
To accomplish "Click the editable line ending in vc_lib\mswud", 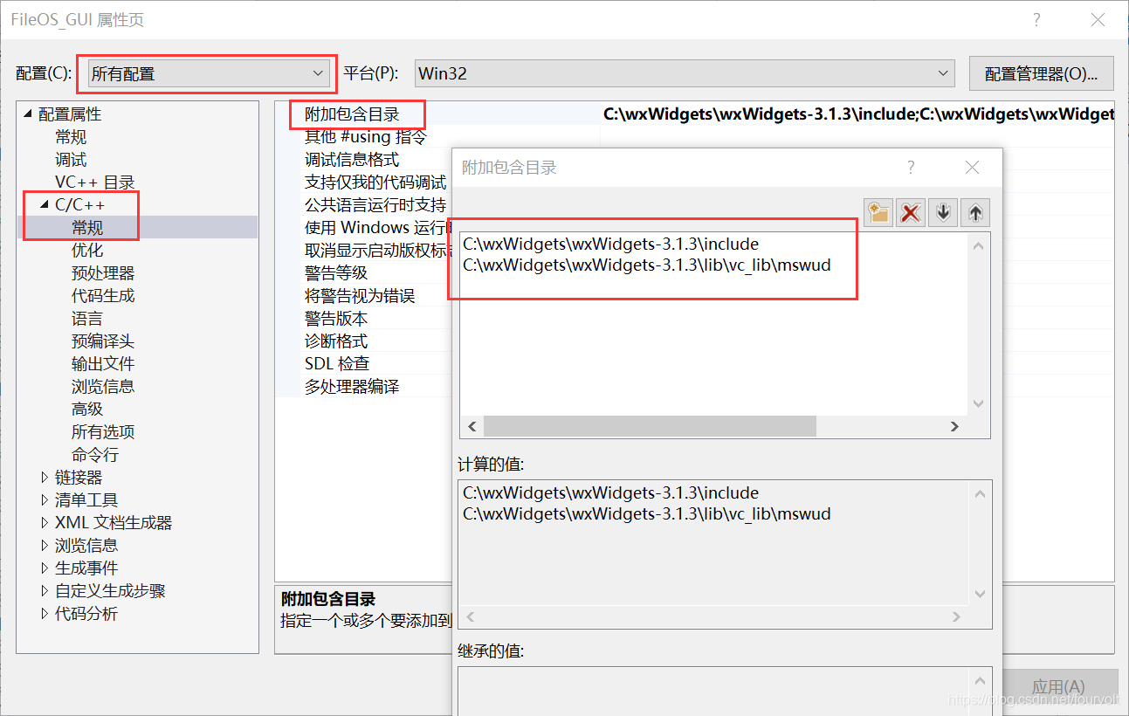I will 647,265.
